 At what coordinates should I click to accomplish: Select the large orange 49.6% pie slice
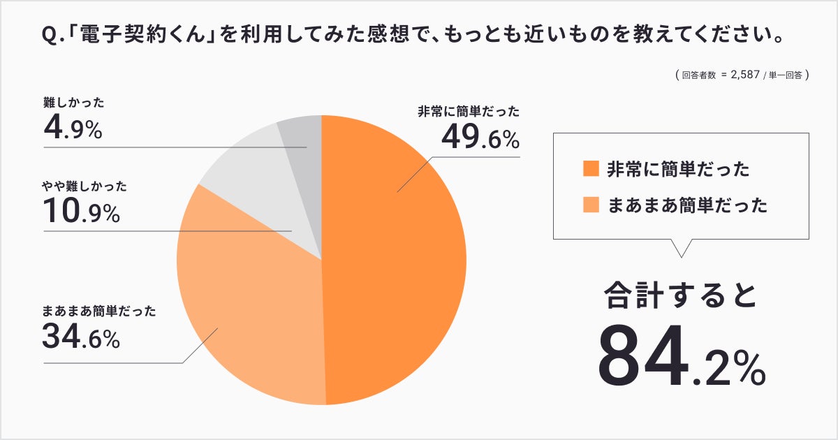point(398,265)
